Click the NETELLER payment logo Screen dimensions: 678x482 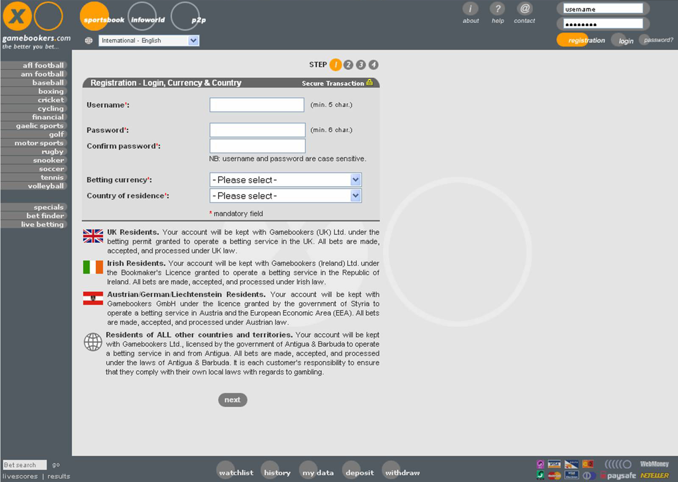pos(654,475)
